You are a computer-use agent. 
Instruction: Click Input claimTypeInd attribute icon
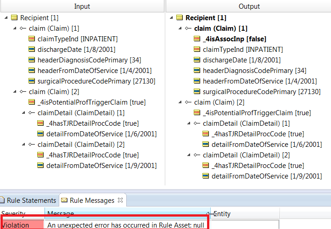32,39
